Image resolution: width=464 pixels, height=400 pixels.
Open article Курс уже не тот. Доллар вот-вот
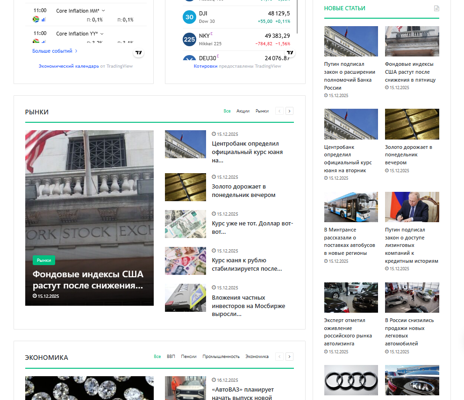[252, 228]
